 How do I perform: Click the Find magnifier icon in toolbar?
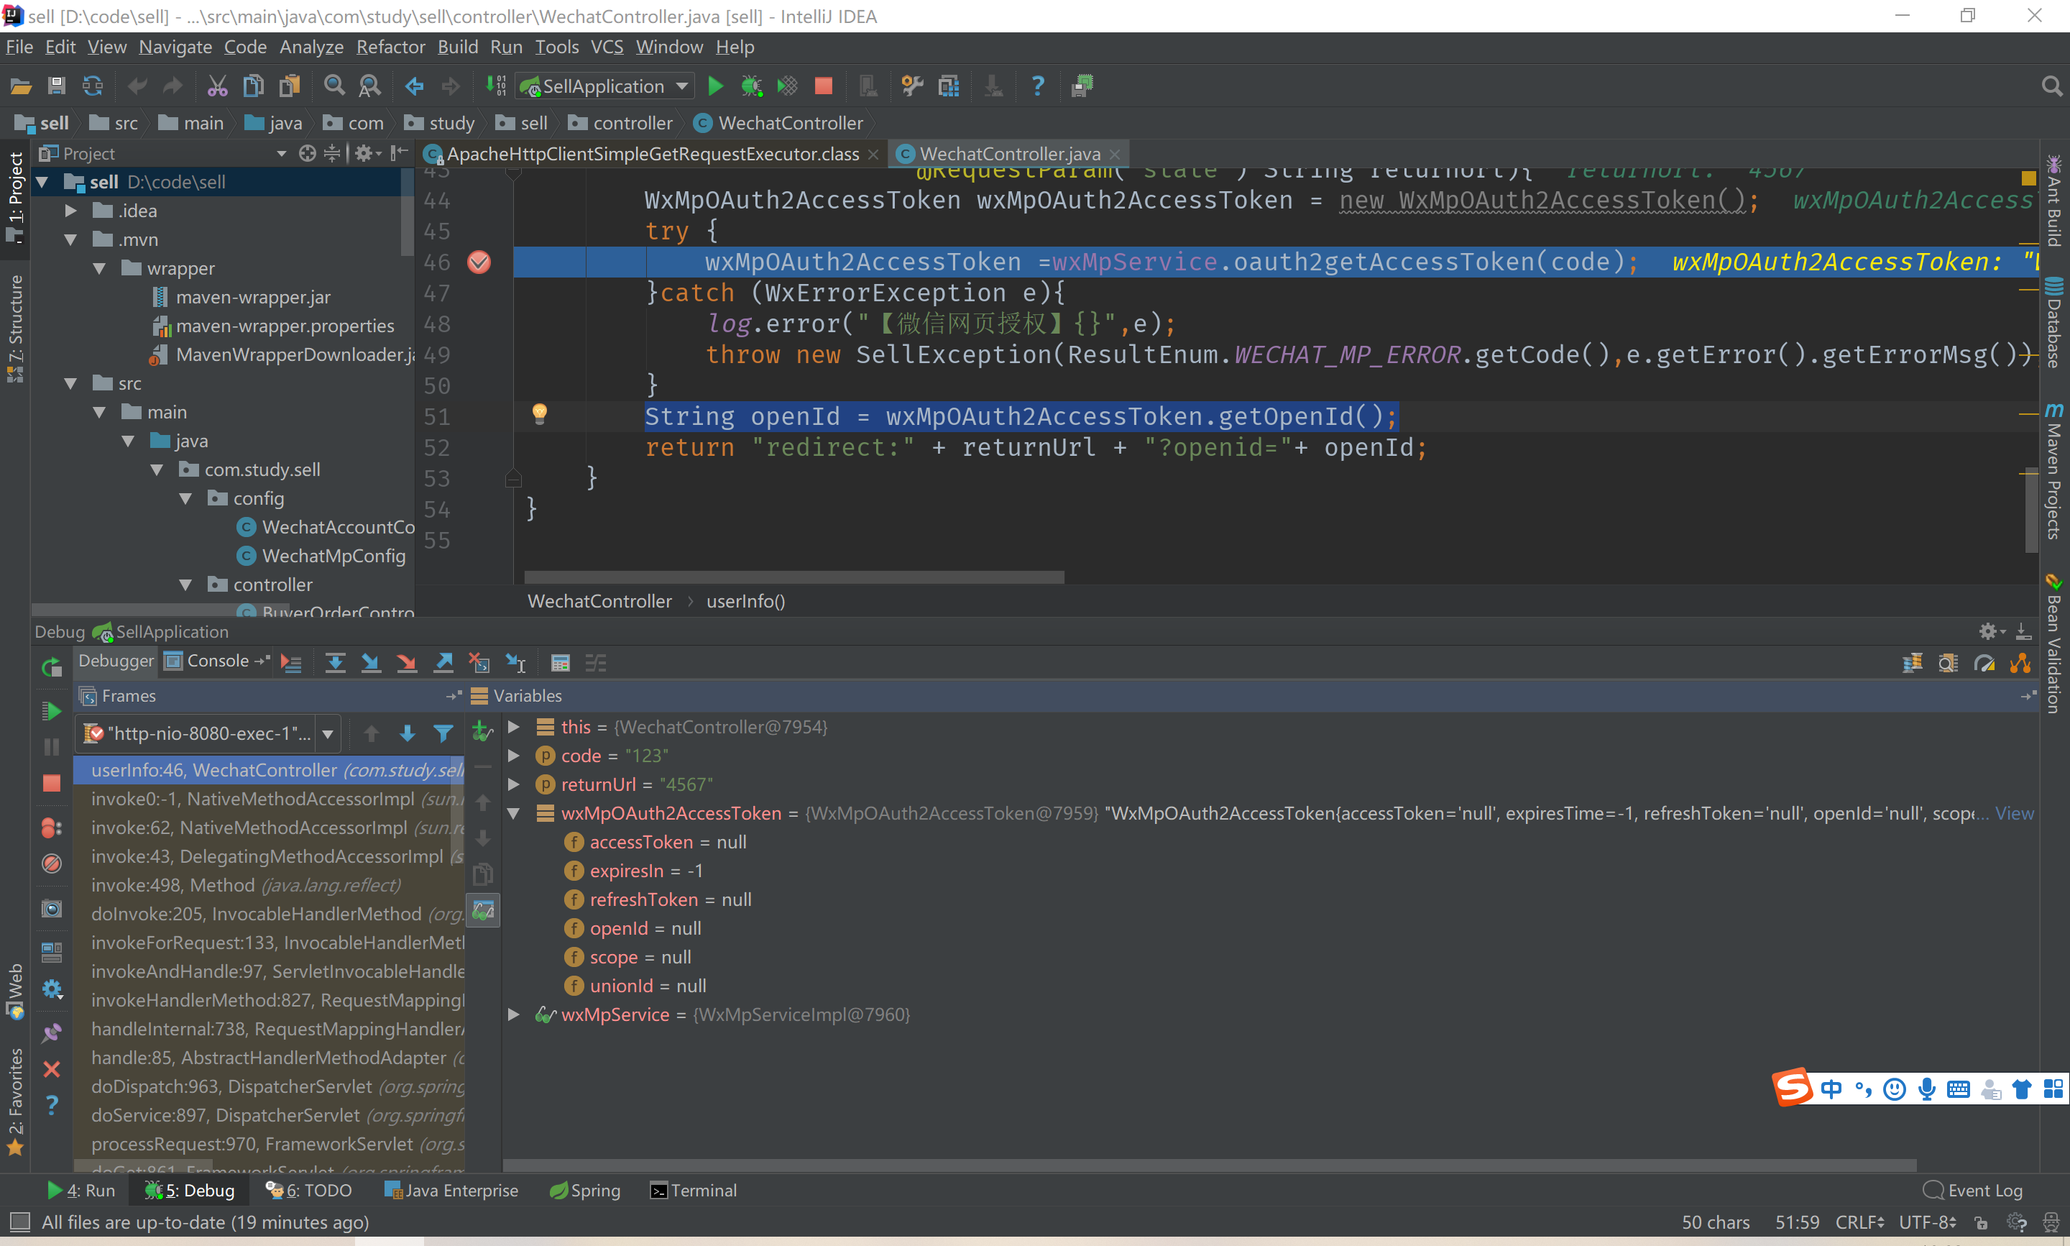tap(334, 86)
